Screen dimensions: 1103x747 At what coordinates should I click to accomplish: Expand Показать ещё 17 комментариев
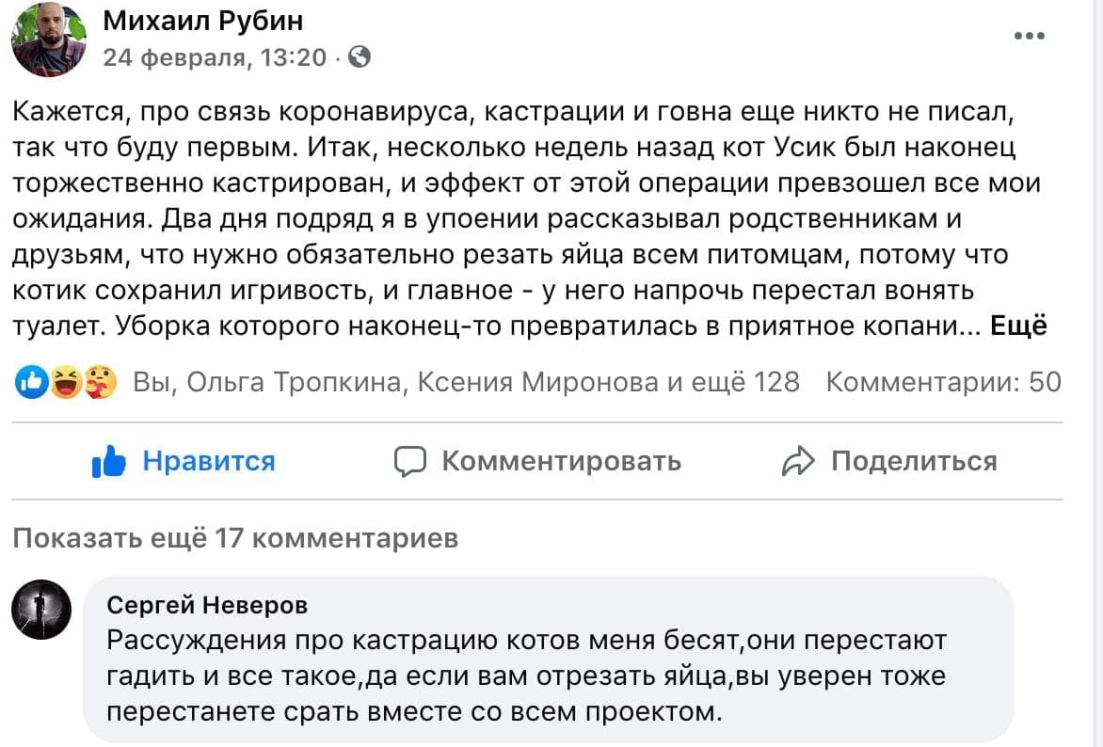pos(235,538)
